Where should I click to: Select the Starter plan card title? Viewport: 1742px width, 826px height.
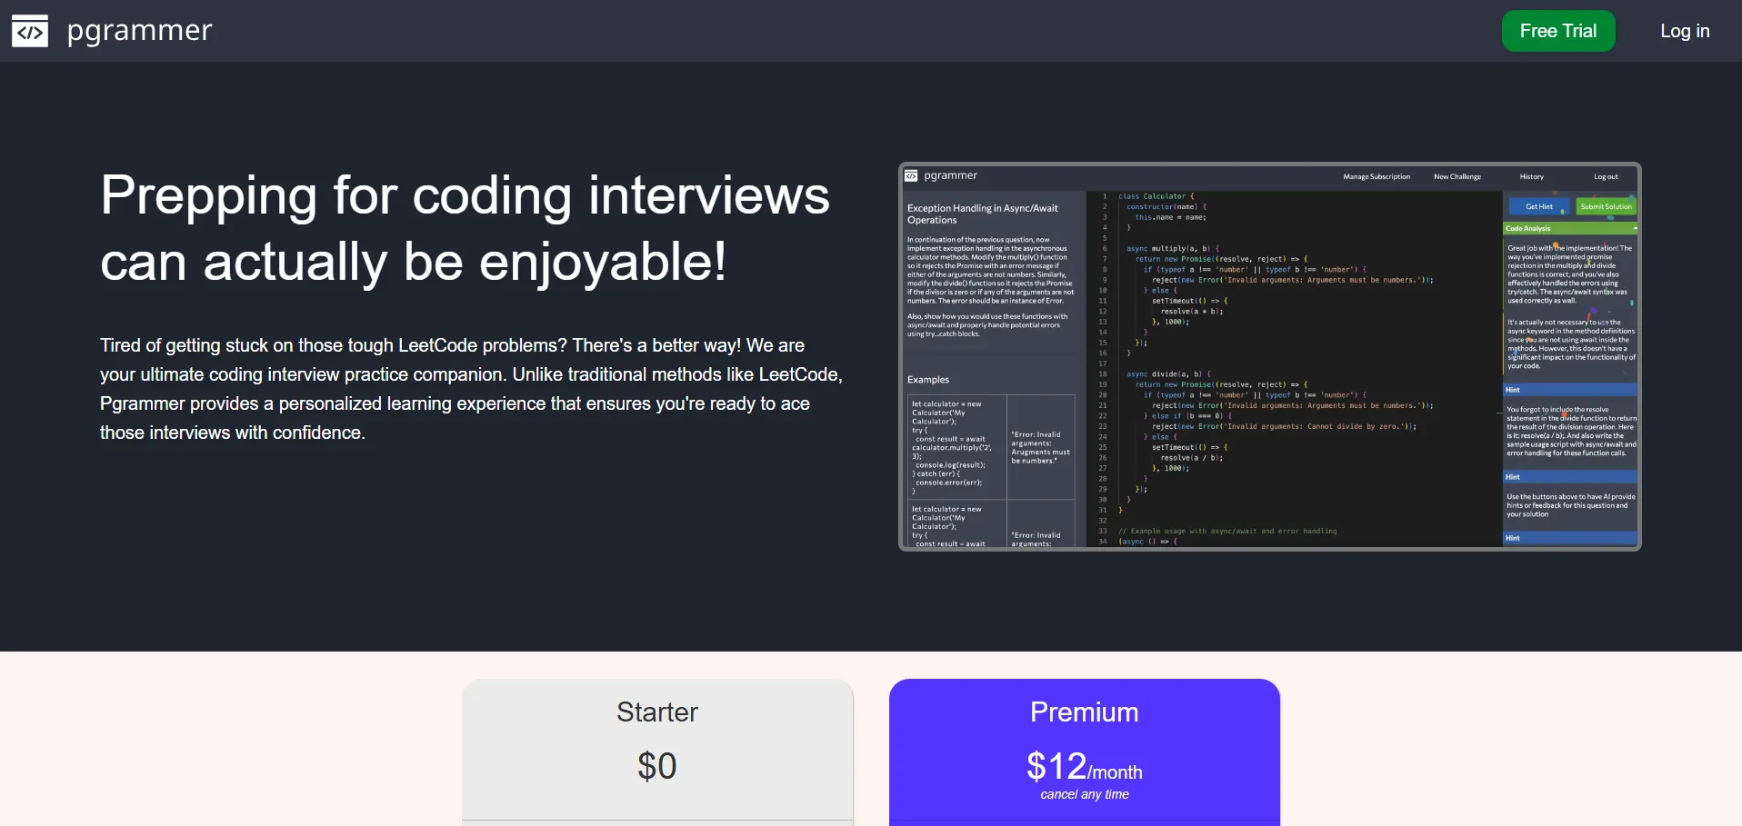pos(656,712)
